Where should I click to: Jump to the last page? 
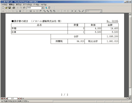[x=21, y=98]
